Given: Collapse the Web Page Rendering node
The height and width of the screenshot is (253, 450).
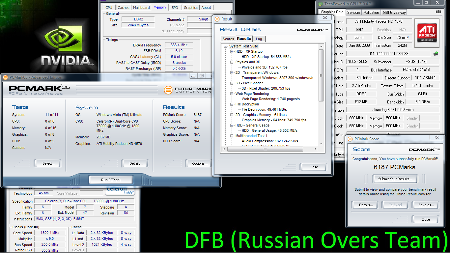Looking at the screenshot, I should point(232,94).
